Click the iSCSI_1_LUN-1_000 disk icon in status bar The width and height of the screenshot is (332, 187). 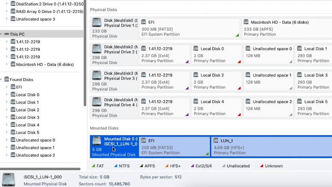pos(9,180)
